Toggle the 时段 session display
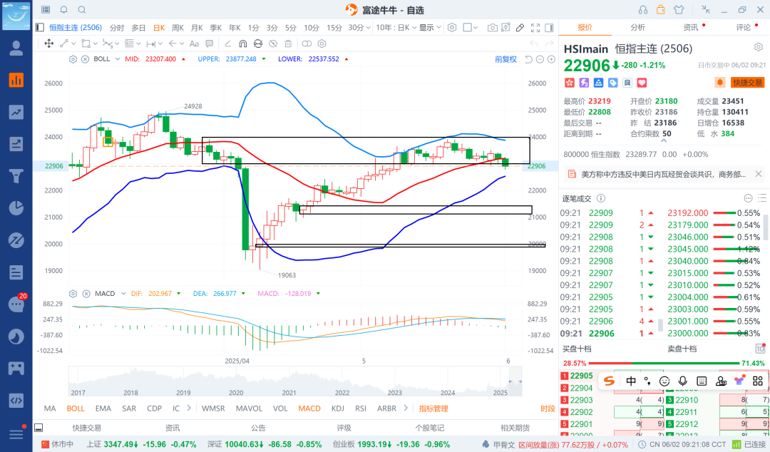 click(x=548, y=409)
